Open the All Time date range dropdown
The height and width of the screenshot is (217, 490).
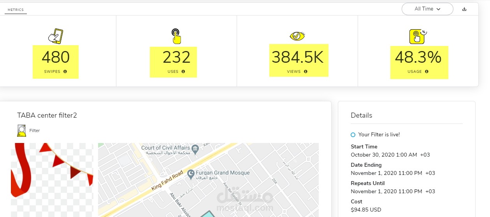[427, 9]
